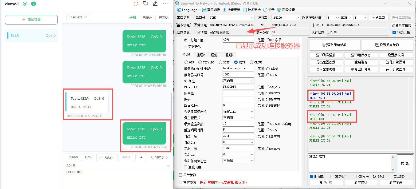Click the 服务器IP地址/域名 input field
This screenshot has width=416, height=189.
[x=238, y=69]
